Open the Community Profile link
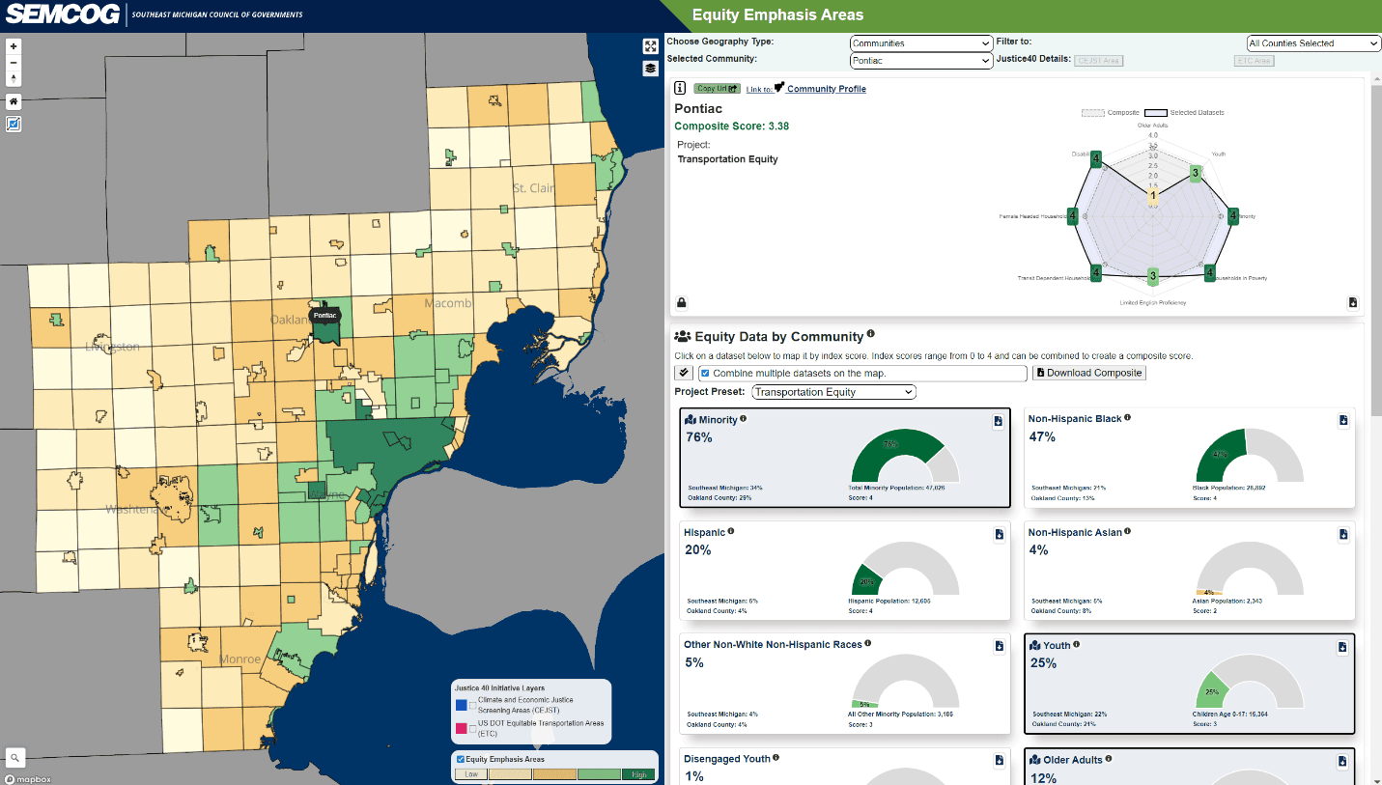Viewport: 1382px width, 785px height. pyautogui.click(x=827, y=88)
